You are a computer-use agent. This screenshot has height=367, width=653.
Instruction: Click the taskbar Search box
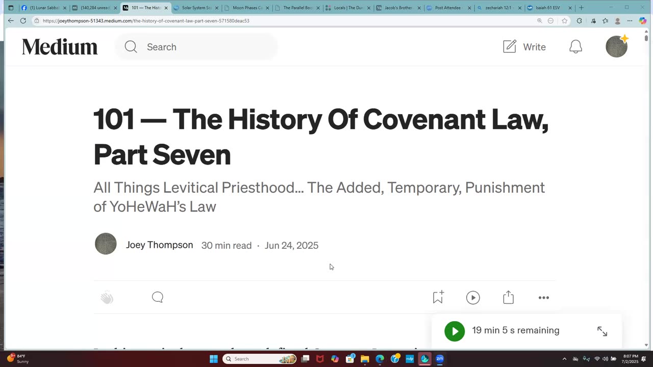point(260,359)
